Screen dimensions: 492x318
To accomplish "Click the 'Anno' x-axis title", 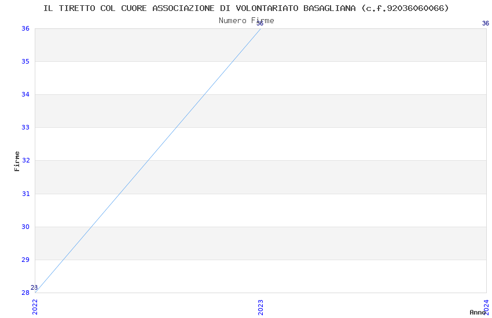I will (477, 312).
